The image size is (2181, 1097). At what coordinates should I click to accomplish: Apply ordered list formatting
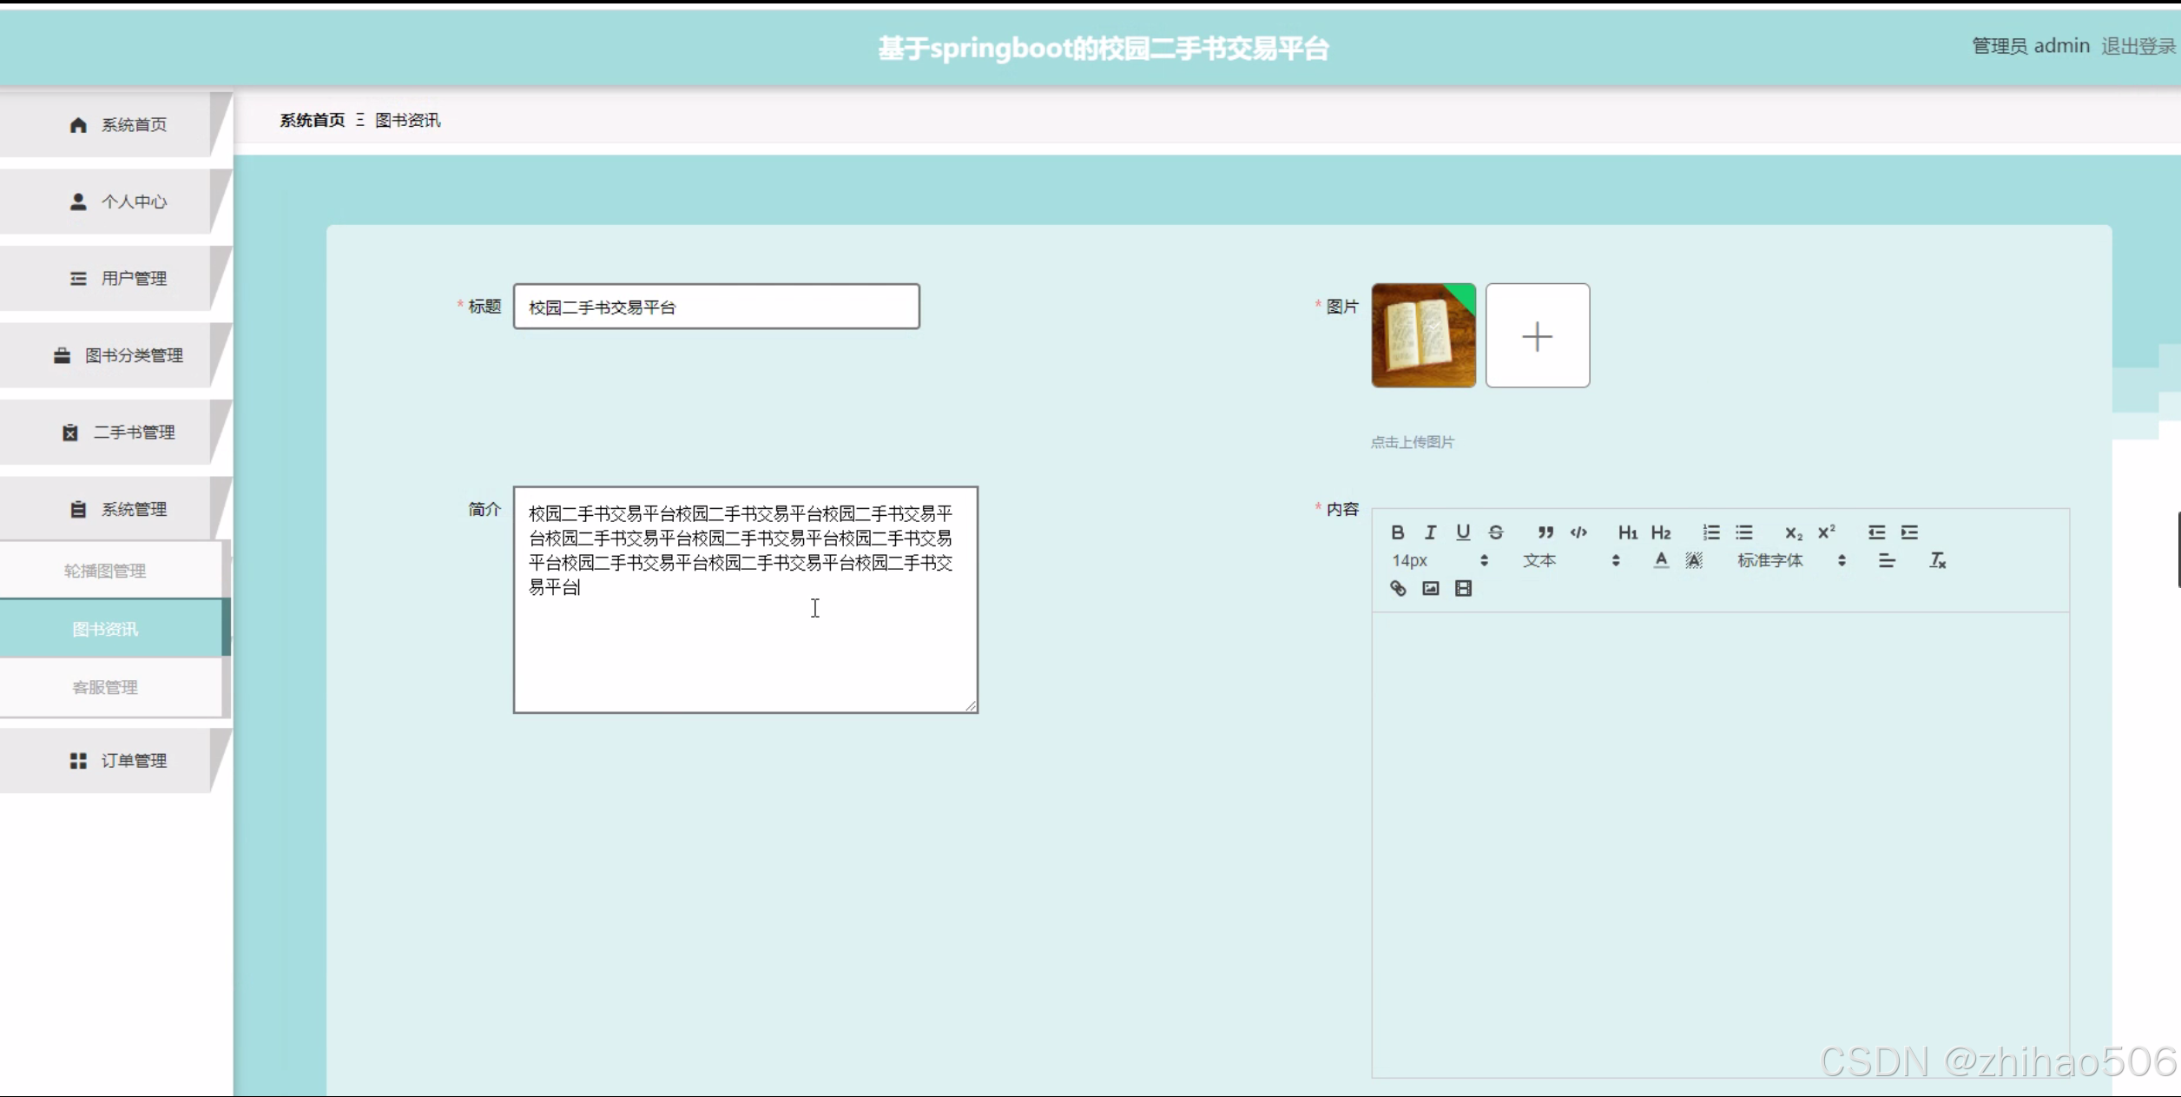[x=1710, y=532]
